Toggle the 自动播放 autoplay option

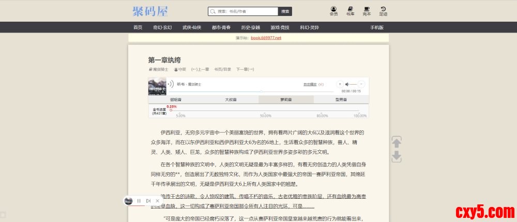point(310,84)
